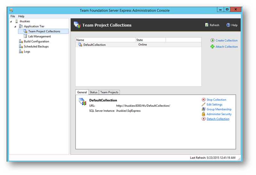Viewport: 256px width, 175px height.
Task: Click the bold DefaultCollection heading
Action: click(103, 100)
